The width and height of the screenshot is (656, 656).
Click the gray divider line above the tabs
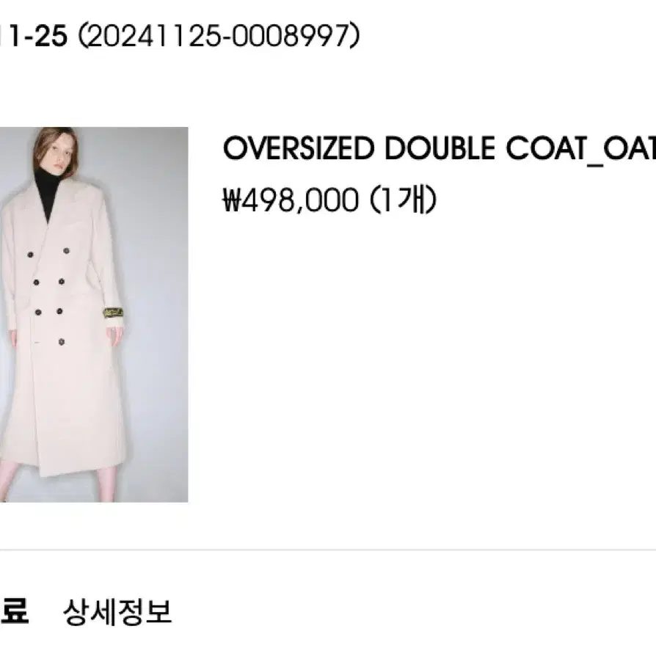(x=328, y=550)
